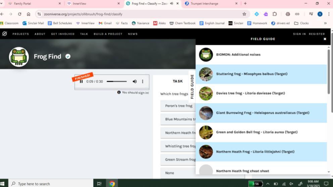The image size is (333, 187).
Task: Click the taskbar search box
Action: (51, 184)
